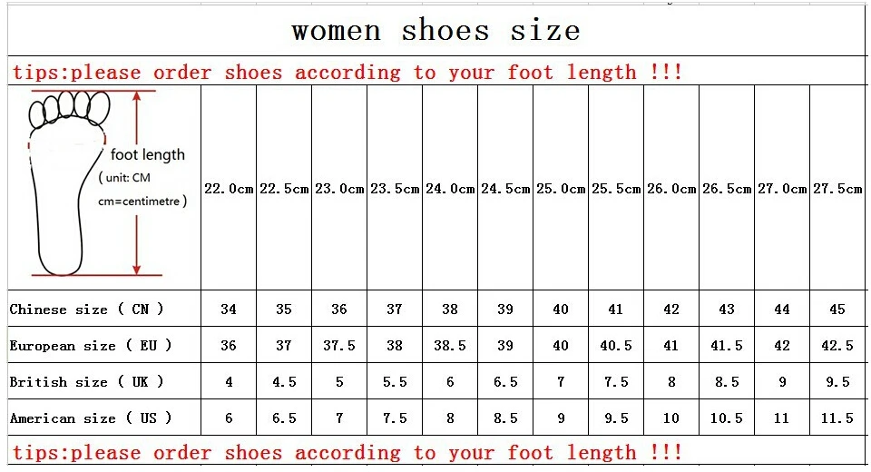Click the top red tips text line
The height and width of the screenshot is (472, 871).
[x=347, y=73]
